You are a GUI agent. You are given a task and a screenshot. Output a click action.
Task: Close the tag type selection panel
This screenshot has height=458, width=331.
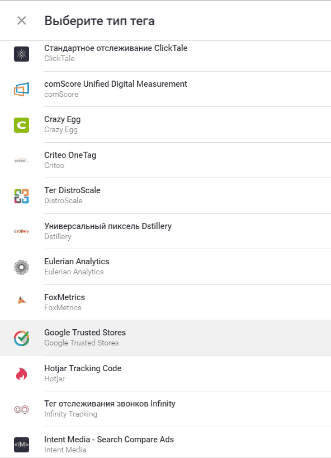(x=22, y=21)
